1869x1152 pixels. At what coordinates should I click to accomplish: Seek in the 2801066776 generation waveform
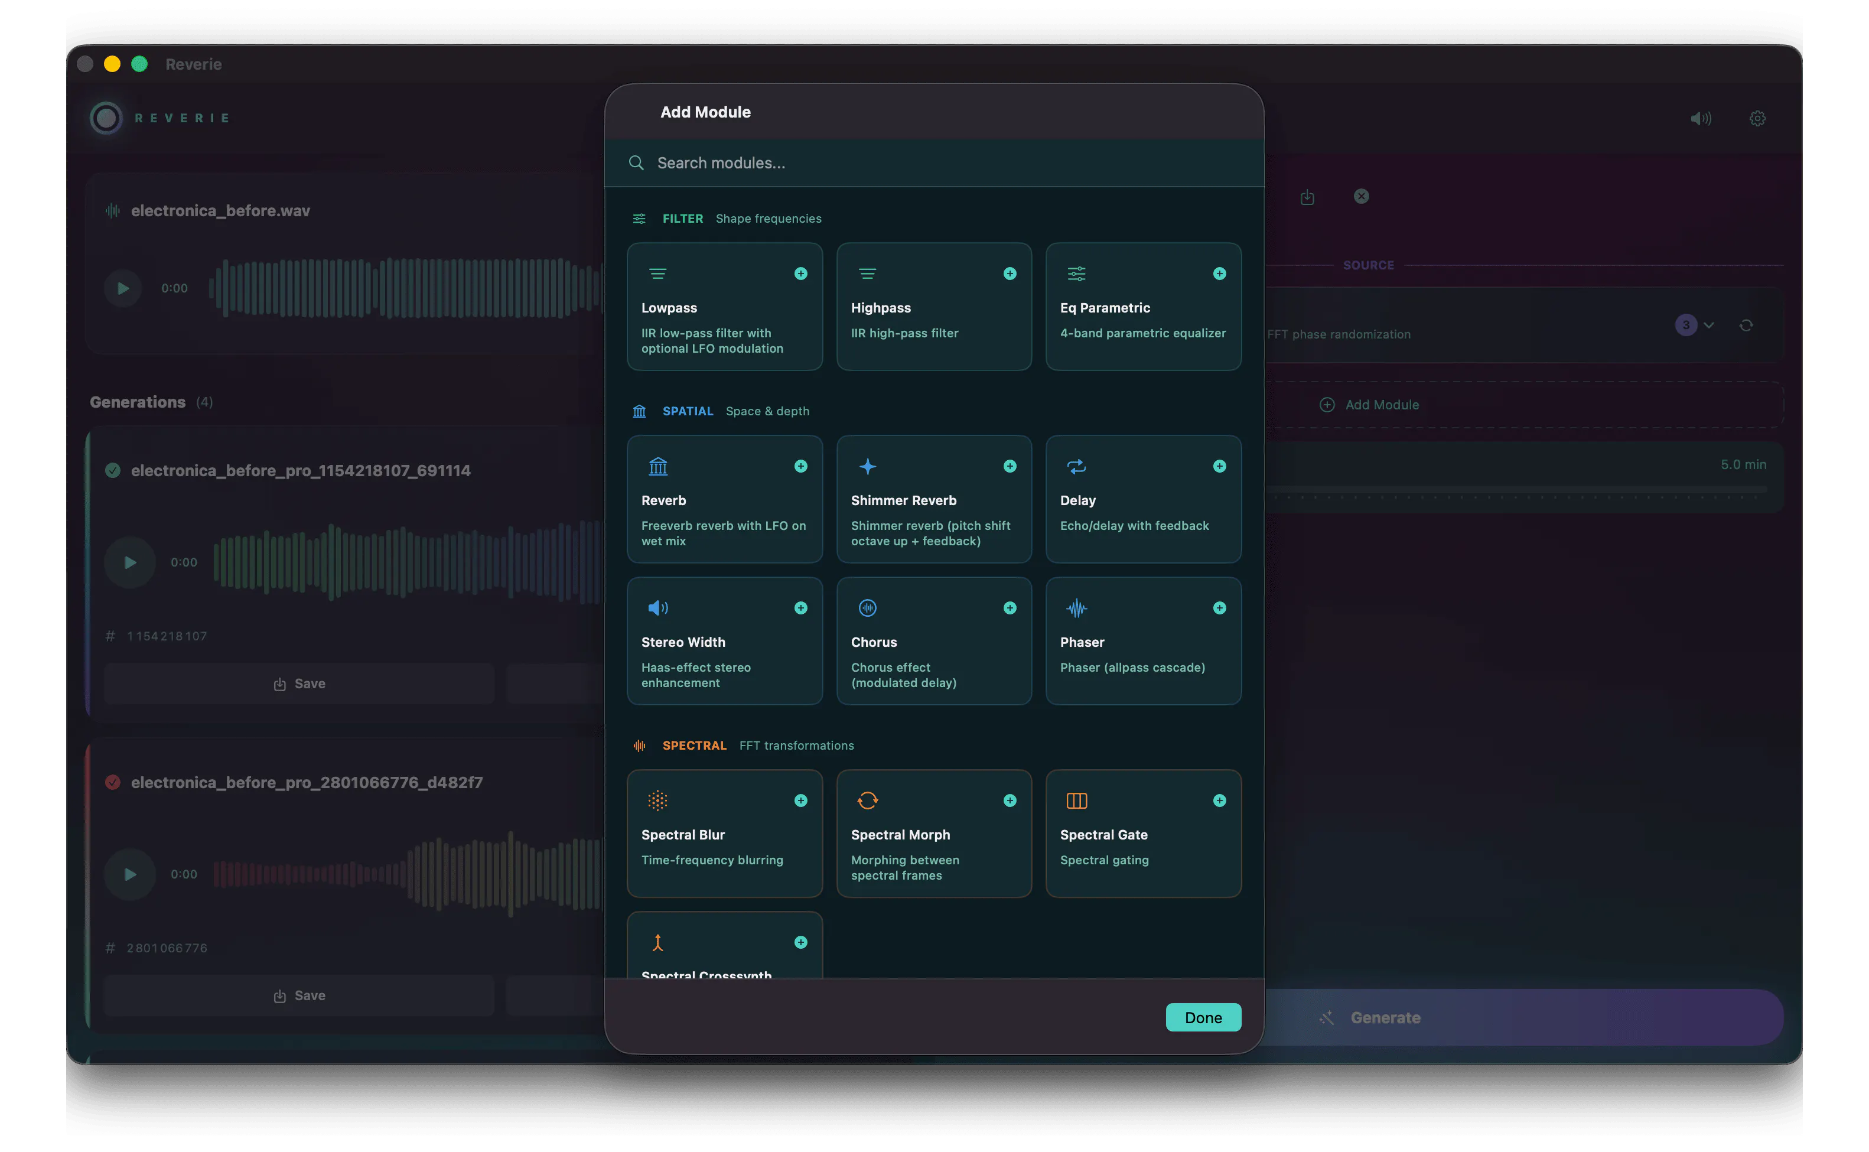408,874
